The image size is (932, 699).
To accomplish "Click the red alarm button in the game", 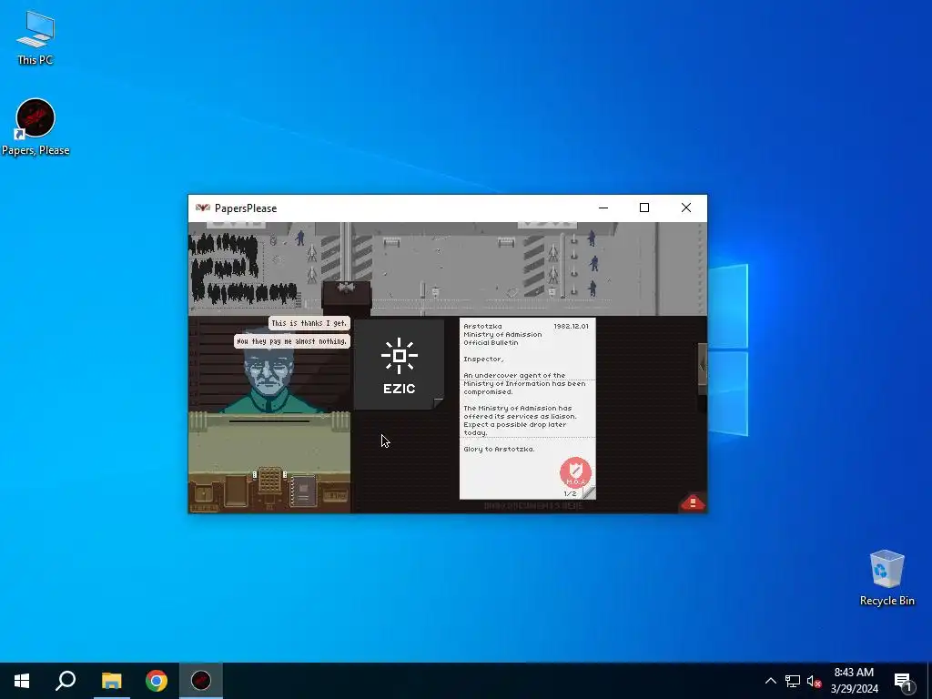I will 693,502.
